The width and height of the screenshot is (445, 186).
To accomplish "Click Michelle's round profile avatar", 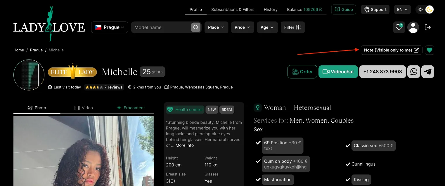I will click(29, 75).
